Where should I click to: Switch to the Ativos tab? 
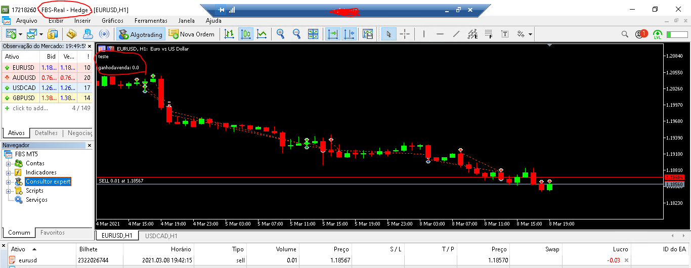(x=17, y=133)
